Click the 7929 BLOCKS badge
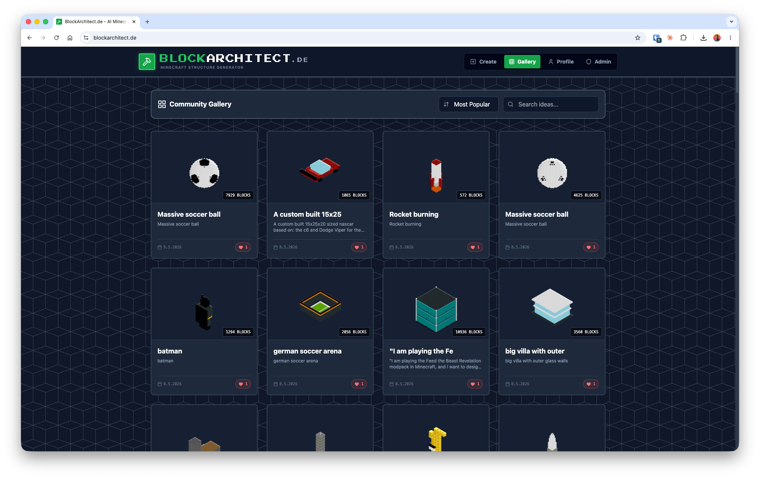 238,195
